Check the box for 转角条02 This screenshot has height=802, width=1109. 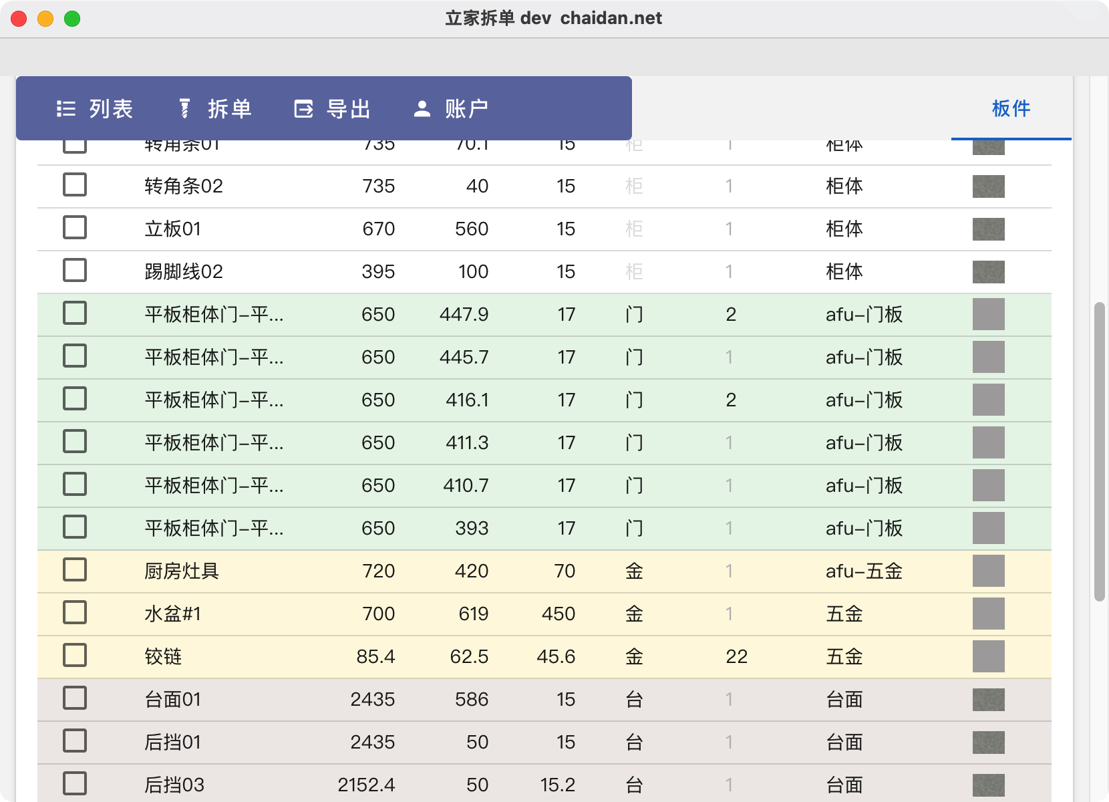click(x=75, y=185)
